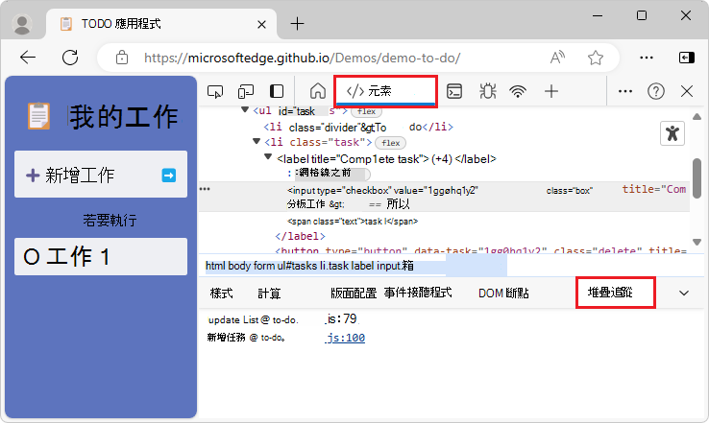This screenshot has width=709, height=423.
Task: Switch to the 版面配置 tab
Action: tap(354, 294)
